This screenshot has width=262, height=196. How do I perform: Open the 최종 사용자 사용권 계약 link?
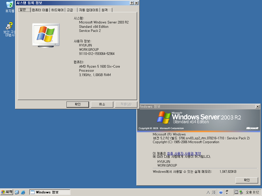tap(184, 153)
